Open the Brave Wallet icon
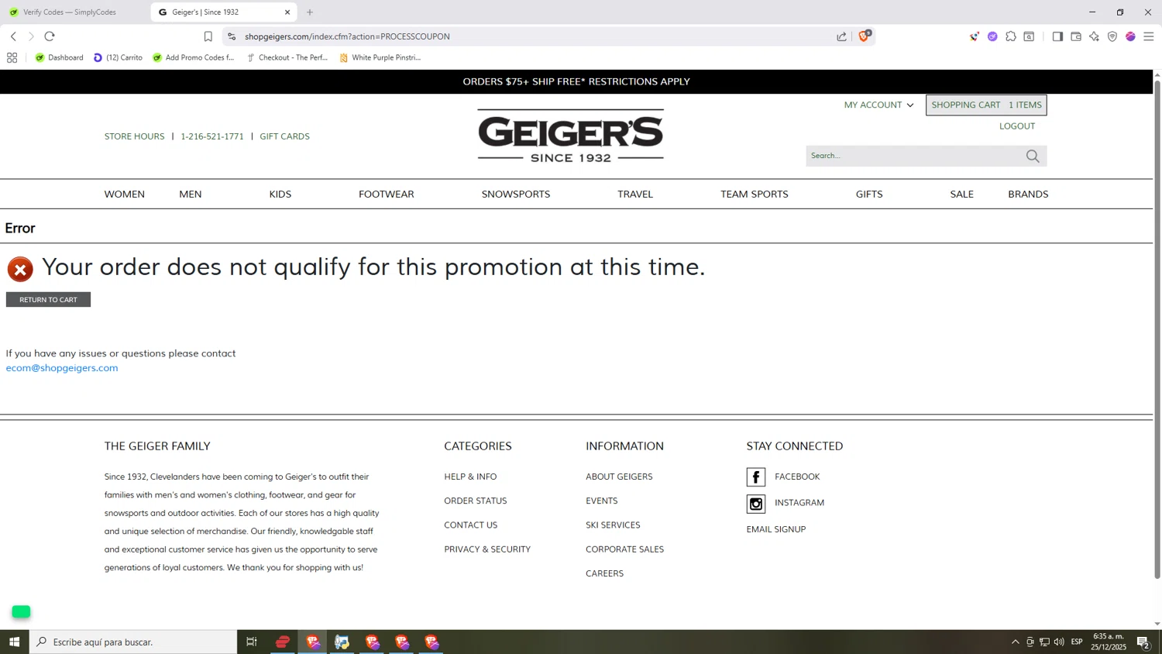The height and width of the screenshot is (654, 1162). (1076, 36)
